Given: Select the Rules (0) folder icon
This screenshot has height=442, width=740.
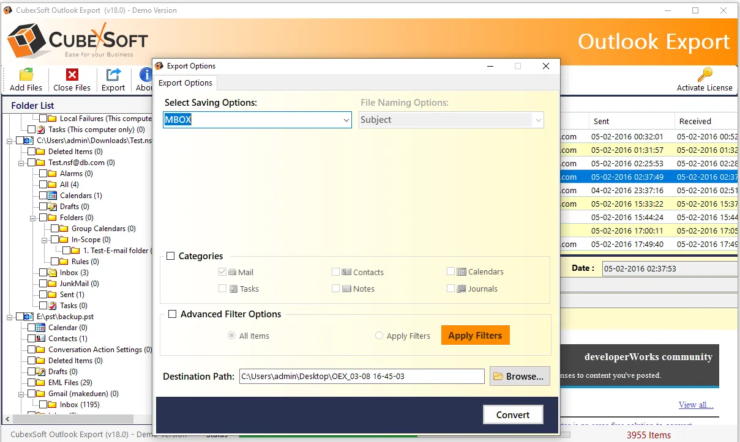Looking at the screenshot, I should coord(64,262).
